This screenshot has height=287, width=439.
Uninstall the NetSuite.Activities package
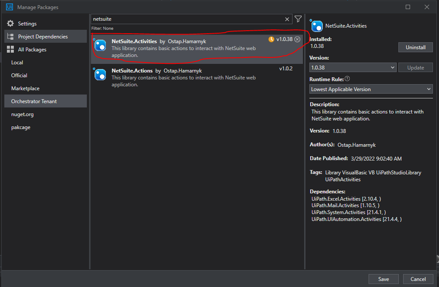tap(416, 47)
